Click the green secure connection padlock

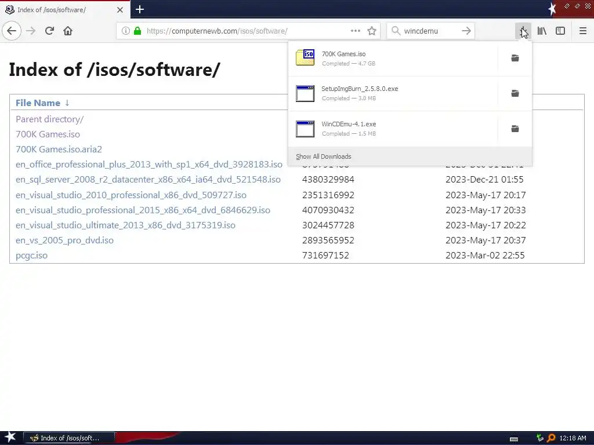137,31
